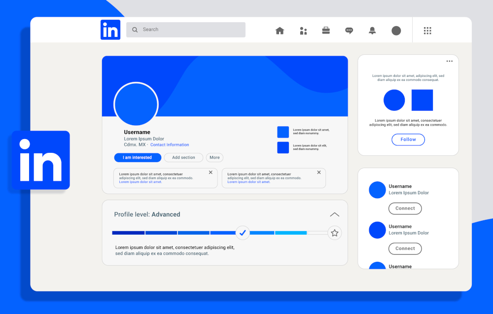493x314 pixels.
Task: Close the right Lorem ipsum notice card
Action: click(x=319, y=172)
